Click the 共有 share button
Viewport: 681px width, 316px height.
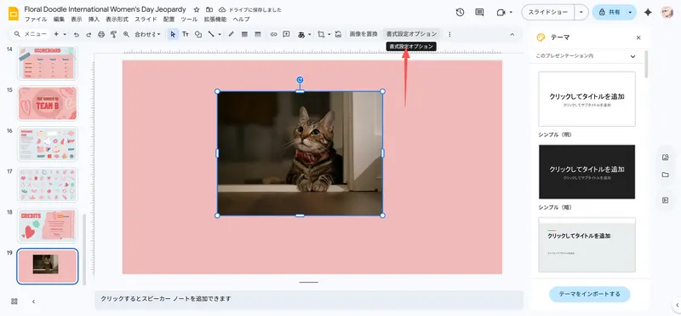pos(609,13)
